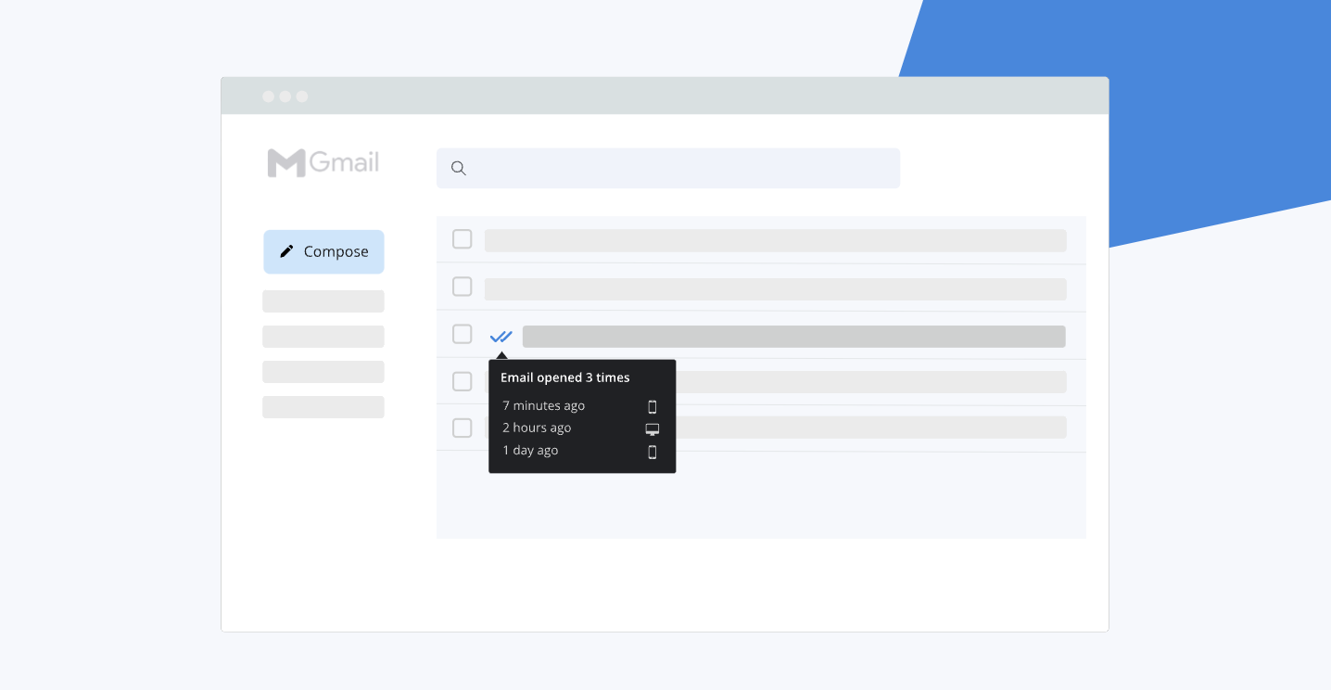This screenshot has height=690, width=1331.
Task: Click 'Email opened 3 times' heading
Action: point(565,377)
